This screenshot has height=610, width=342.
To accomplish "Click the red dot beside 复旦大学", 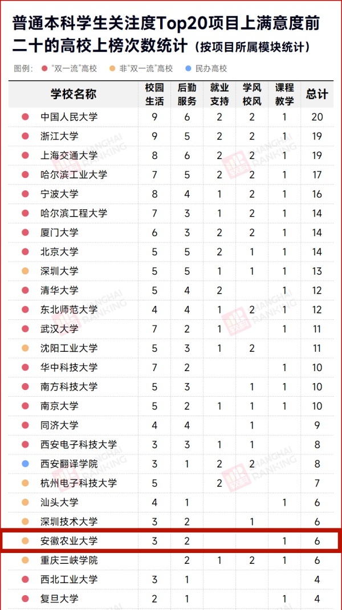I will [x=25, y=599].
